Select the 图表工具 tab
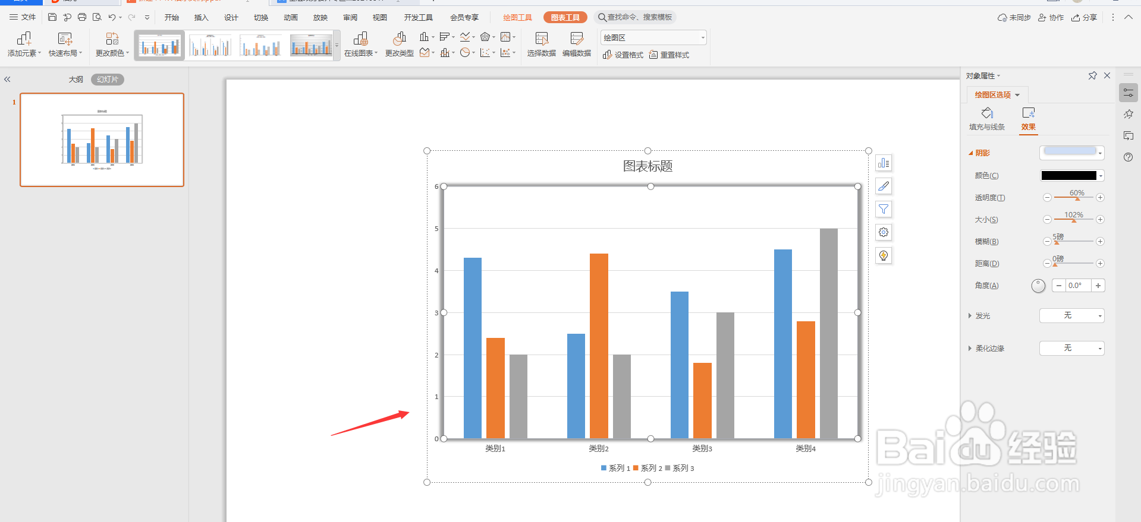Viewport: 1141px width, 522px height. click(565, 17)
